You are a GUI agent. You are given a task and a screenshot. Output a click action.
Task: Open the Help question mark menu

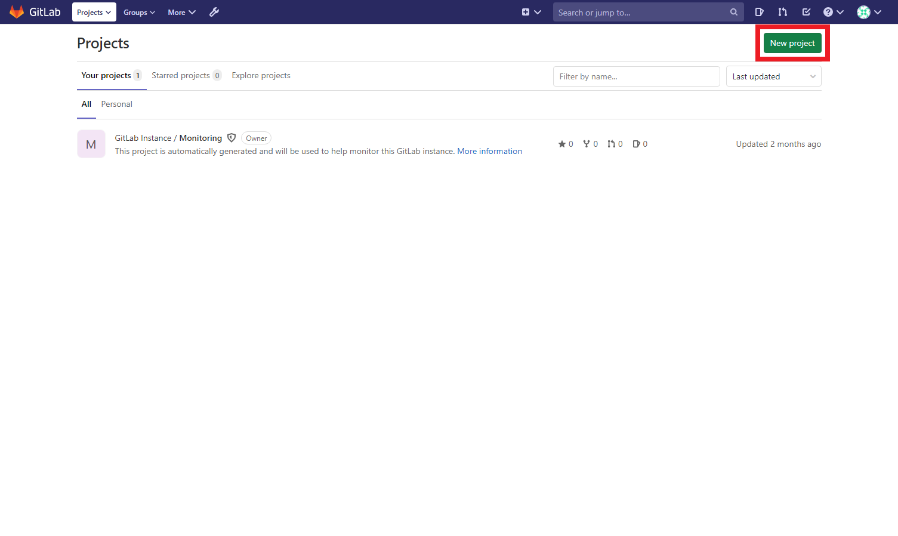tap(833, 12)
